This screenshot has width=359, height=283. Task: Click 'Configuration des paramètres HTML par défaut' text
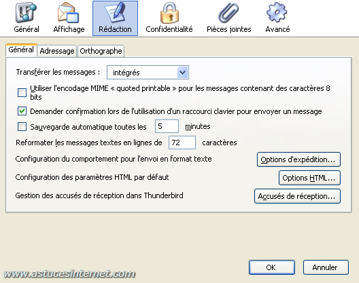(92, 177)
